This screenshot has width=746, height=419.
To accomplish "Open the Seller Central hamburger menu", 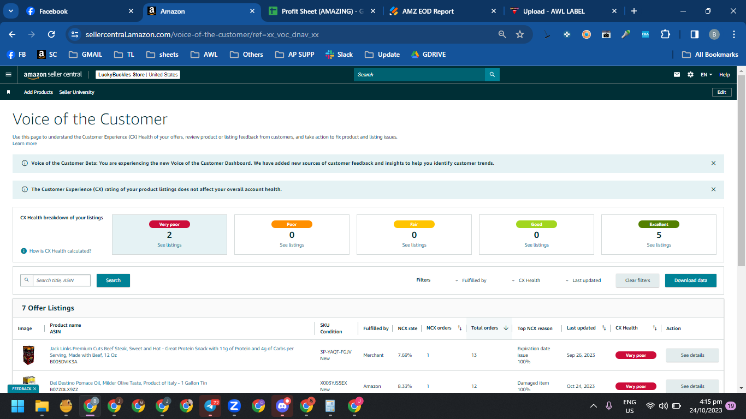I will coord(8,75).
